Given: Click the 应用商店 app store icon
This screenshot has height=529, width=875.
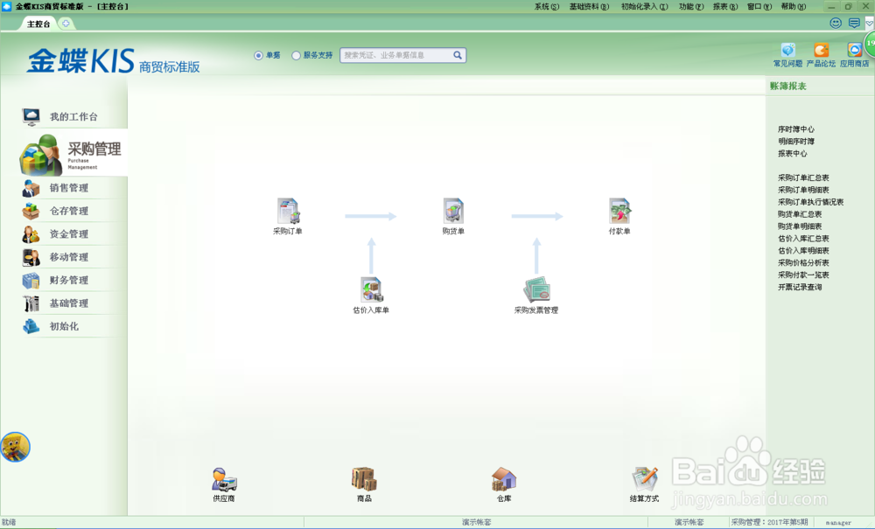Looking at the screenshot, I should pyautogui.click(x=854, y=50).
